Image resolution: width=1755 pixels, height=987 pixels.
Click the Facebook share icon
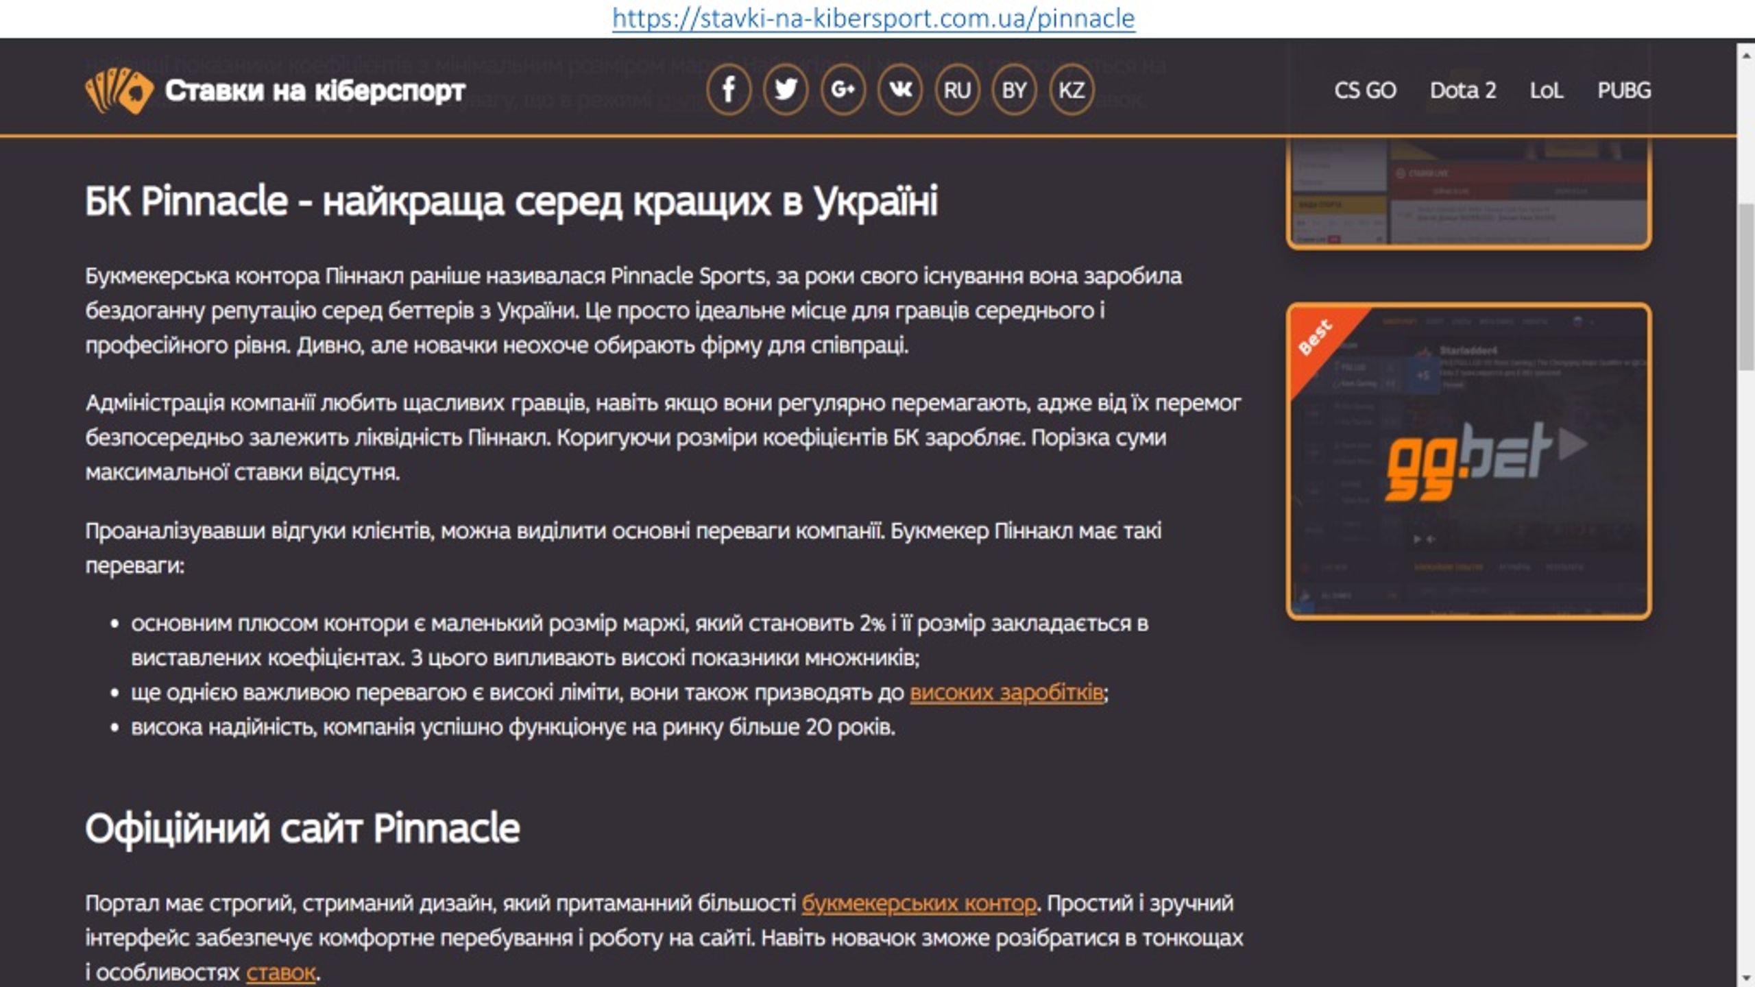[x=729, y=90]
